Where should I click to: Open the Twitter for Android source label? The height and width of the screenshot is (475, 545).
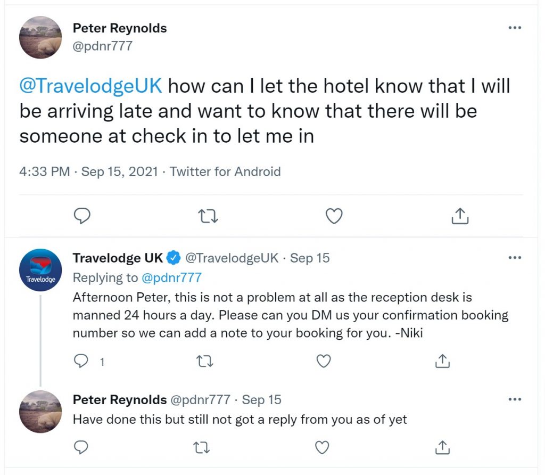tap(225, 171)
